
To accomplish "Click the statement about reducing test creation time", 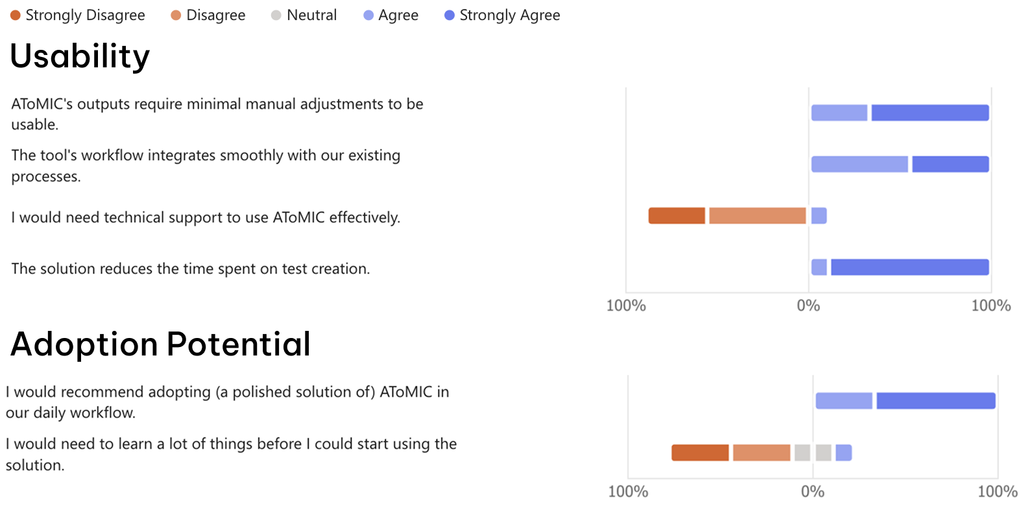I will click(x=191, y=269).
